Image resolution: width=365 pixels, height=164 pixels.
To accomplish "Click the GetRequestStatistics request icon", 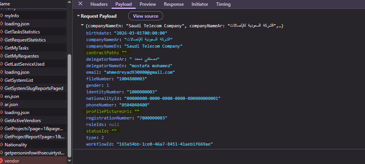I will tap(1, 40).
